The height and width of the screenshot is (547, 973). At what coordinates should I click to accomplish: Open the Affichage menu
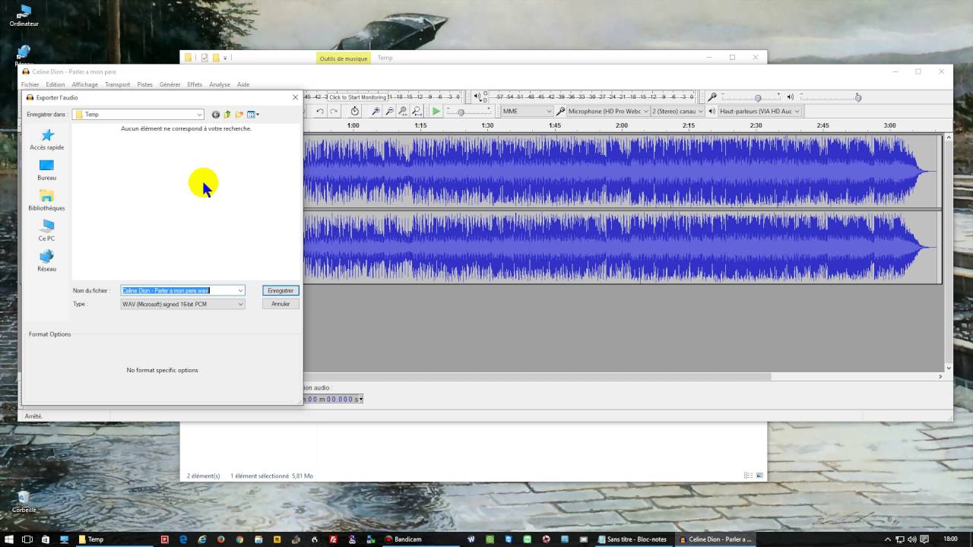click(85, 84)
